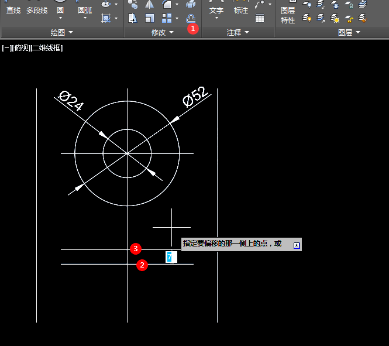Open the Circle (圆) tool dropdown arrow
Viewport: 389px width, 346px height.
[x=60, y=18]
